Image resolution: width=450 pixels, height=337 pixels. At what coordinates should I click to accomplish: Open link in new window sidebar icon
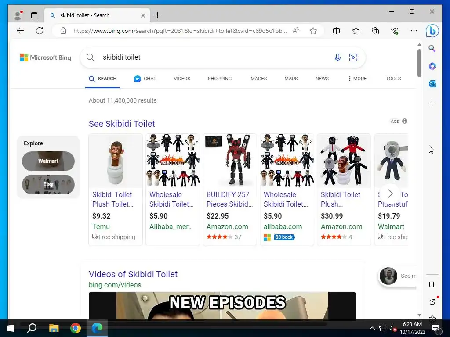pyautogui.click(x=432, y=302)
